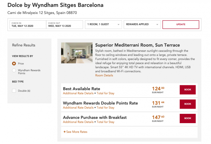Screen dimensions: 211x144
Task: View Additional Rate Details for Best Available Rate
Action: (x=78, y=93)
